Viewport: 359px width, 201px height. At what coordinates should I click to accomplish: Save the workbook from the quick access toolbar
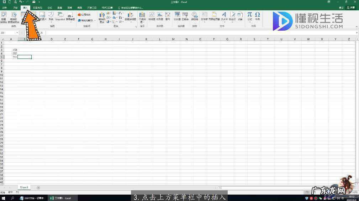[4, 2]
